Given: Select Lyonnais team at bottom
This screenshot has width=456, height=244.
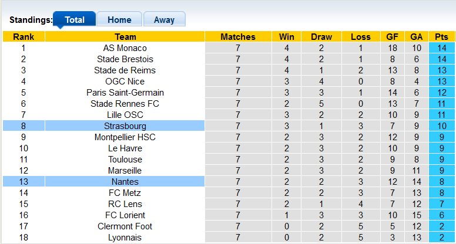Looking at the screenshot, I should (125, 238).
